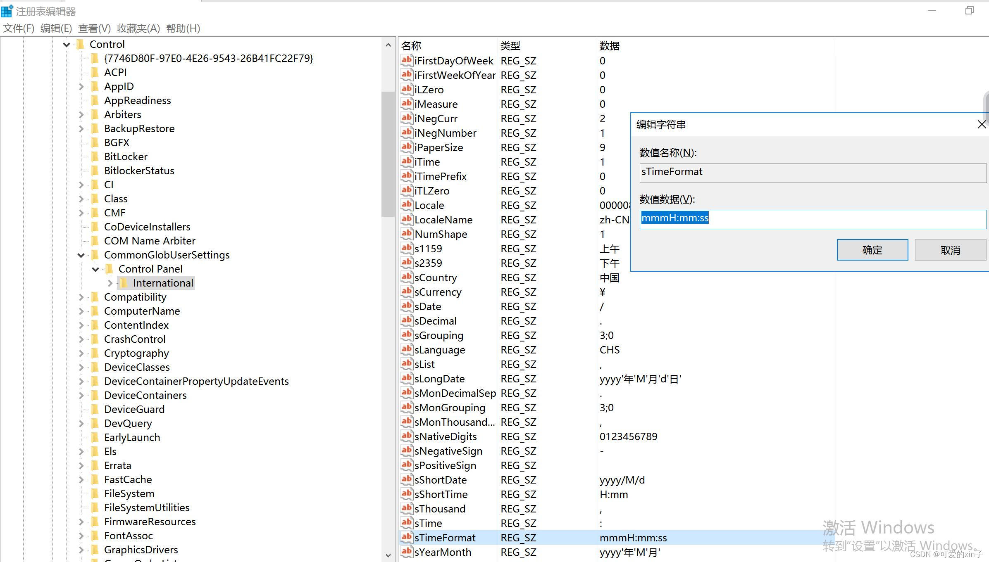The image size is (989, 562).
Task: Click the sLongDate string value icon
Action: click(406, 378)
